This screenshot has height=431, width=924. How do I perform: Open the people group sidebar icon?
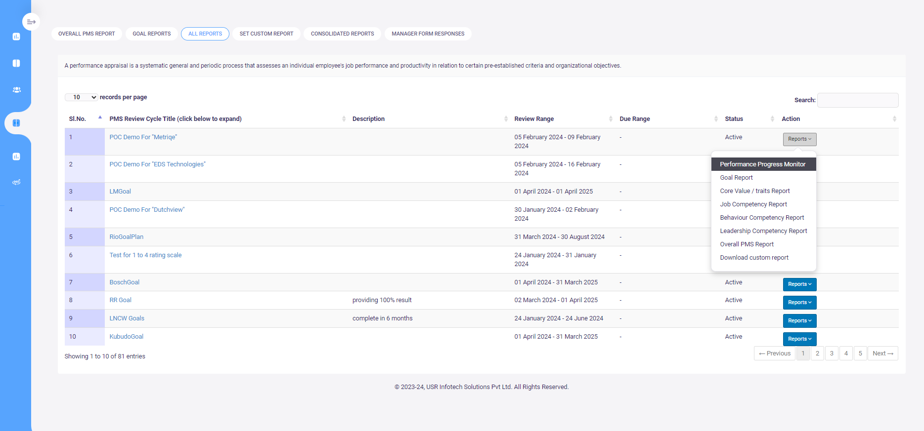coord(16,90)
